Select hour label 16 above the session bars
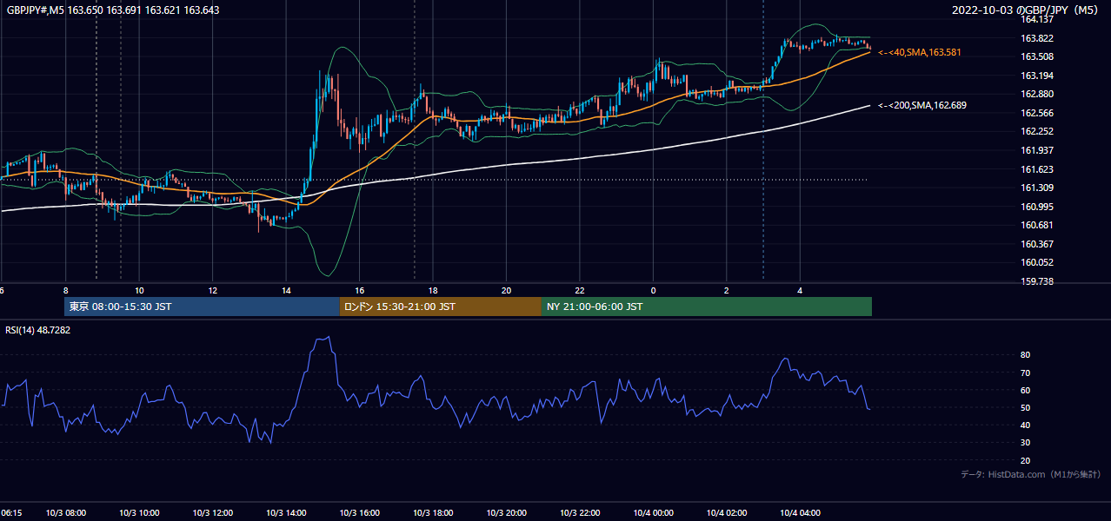The image size is (1111, 521). 360,290
